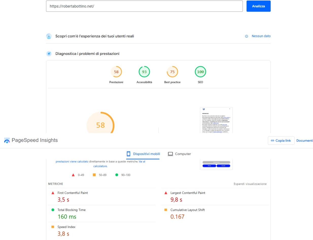Click the orange square legend for 50–89
Viewport: 313px width, 240px height.
tap(94, 175)
